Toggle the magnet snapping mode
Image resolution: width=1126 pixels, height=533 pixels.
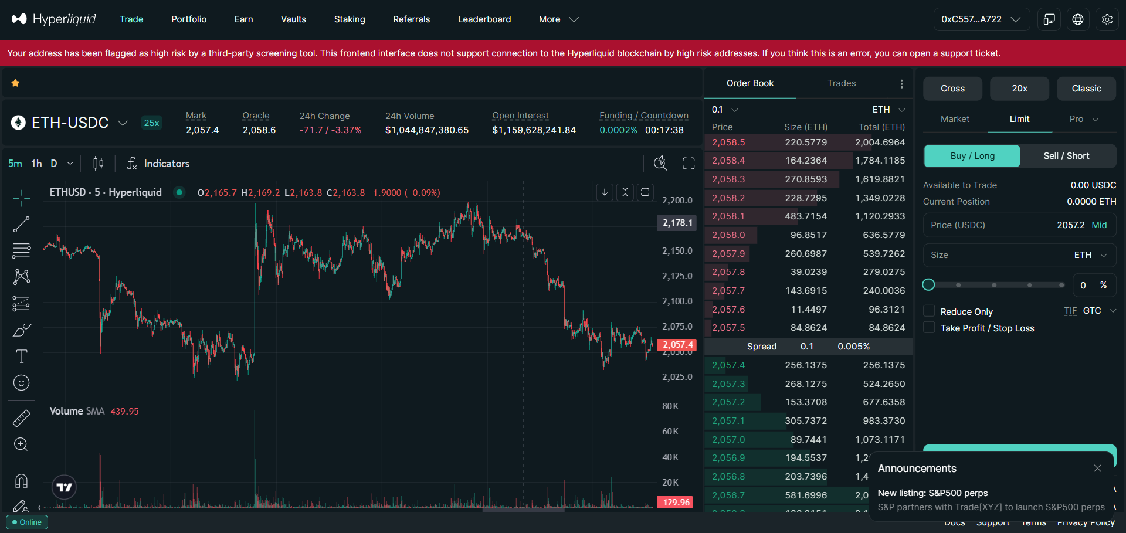point(22,481)
